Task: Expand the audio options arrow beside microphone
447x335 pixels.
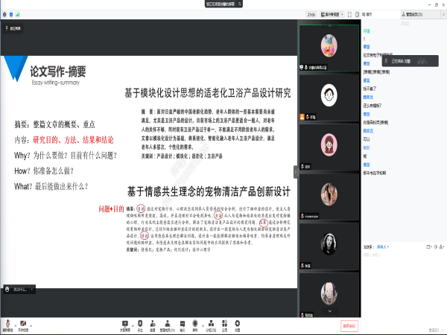Action: (14, 324)
